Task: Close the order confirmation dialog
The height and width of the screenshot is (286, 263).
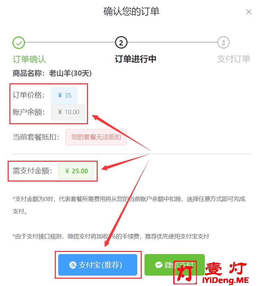Action: tap(248, 12)
